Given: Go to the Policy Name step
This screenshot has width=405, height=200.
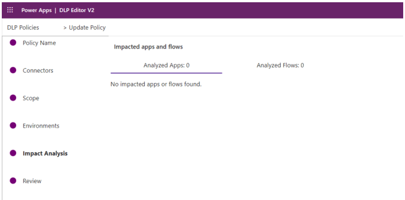Looking at the screenshot, I should coord(39,43).
